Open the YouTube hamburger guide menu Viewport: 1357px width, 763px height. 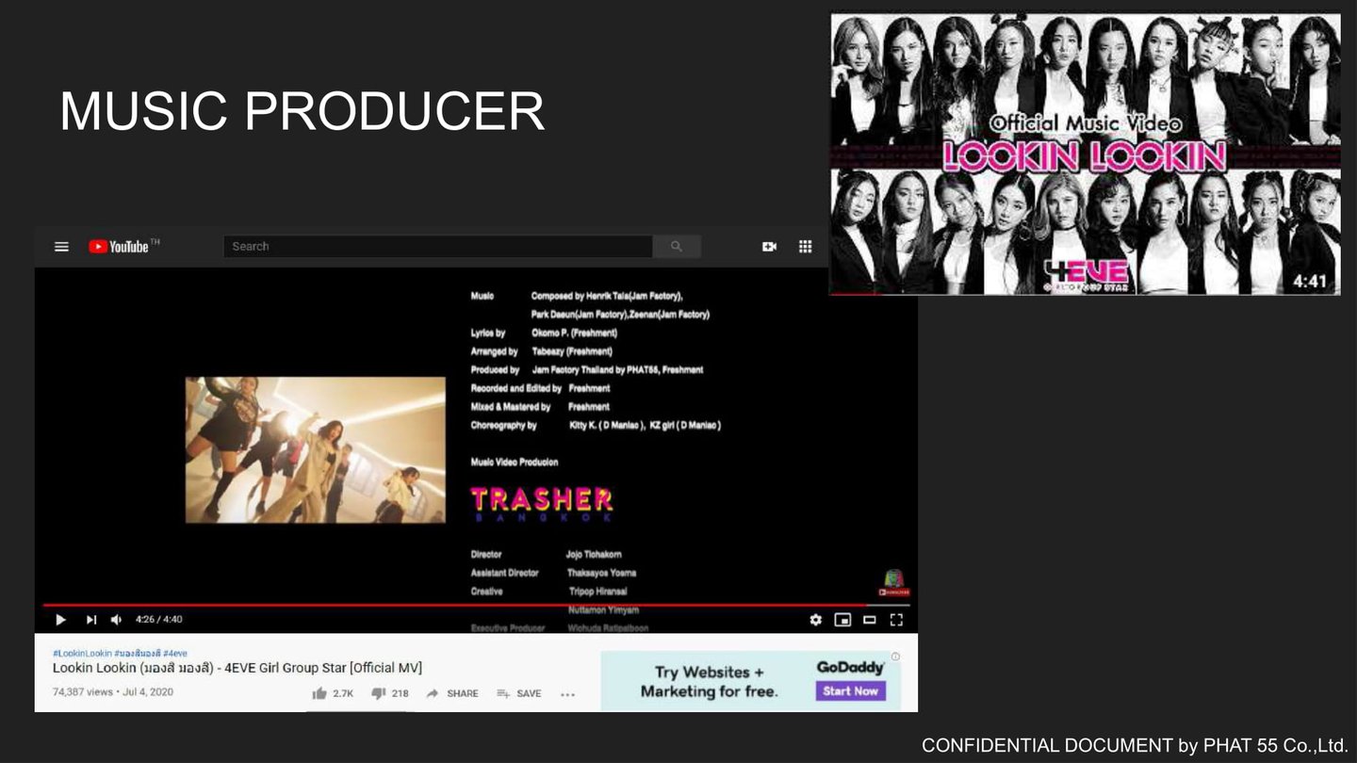click(x=61, y=247)
